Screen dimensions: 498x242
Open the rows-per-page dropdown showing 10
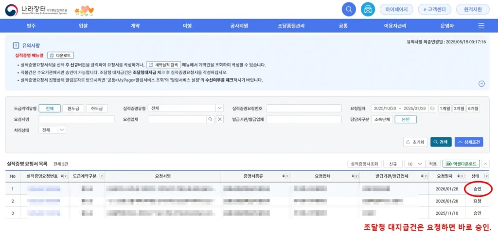pyautogui.click(x=415, y=164)
